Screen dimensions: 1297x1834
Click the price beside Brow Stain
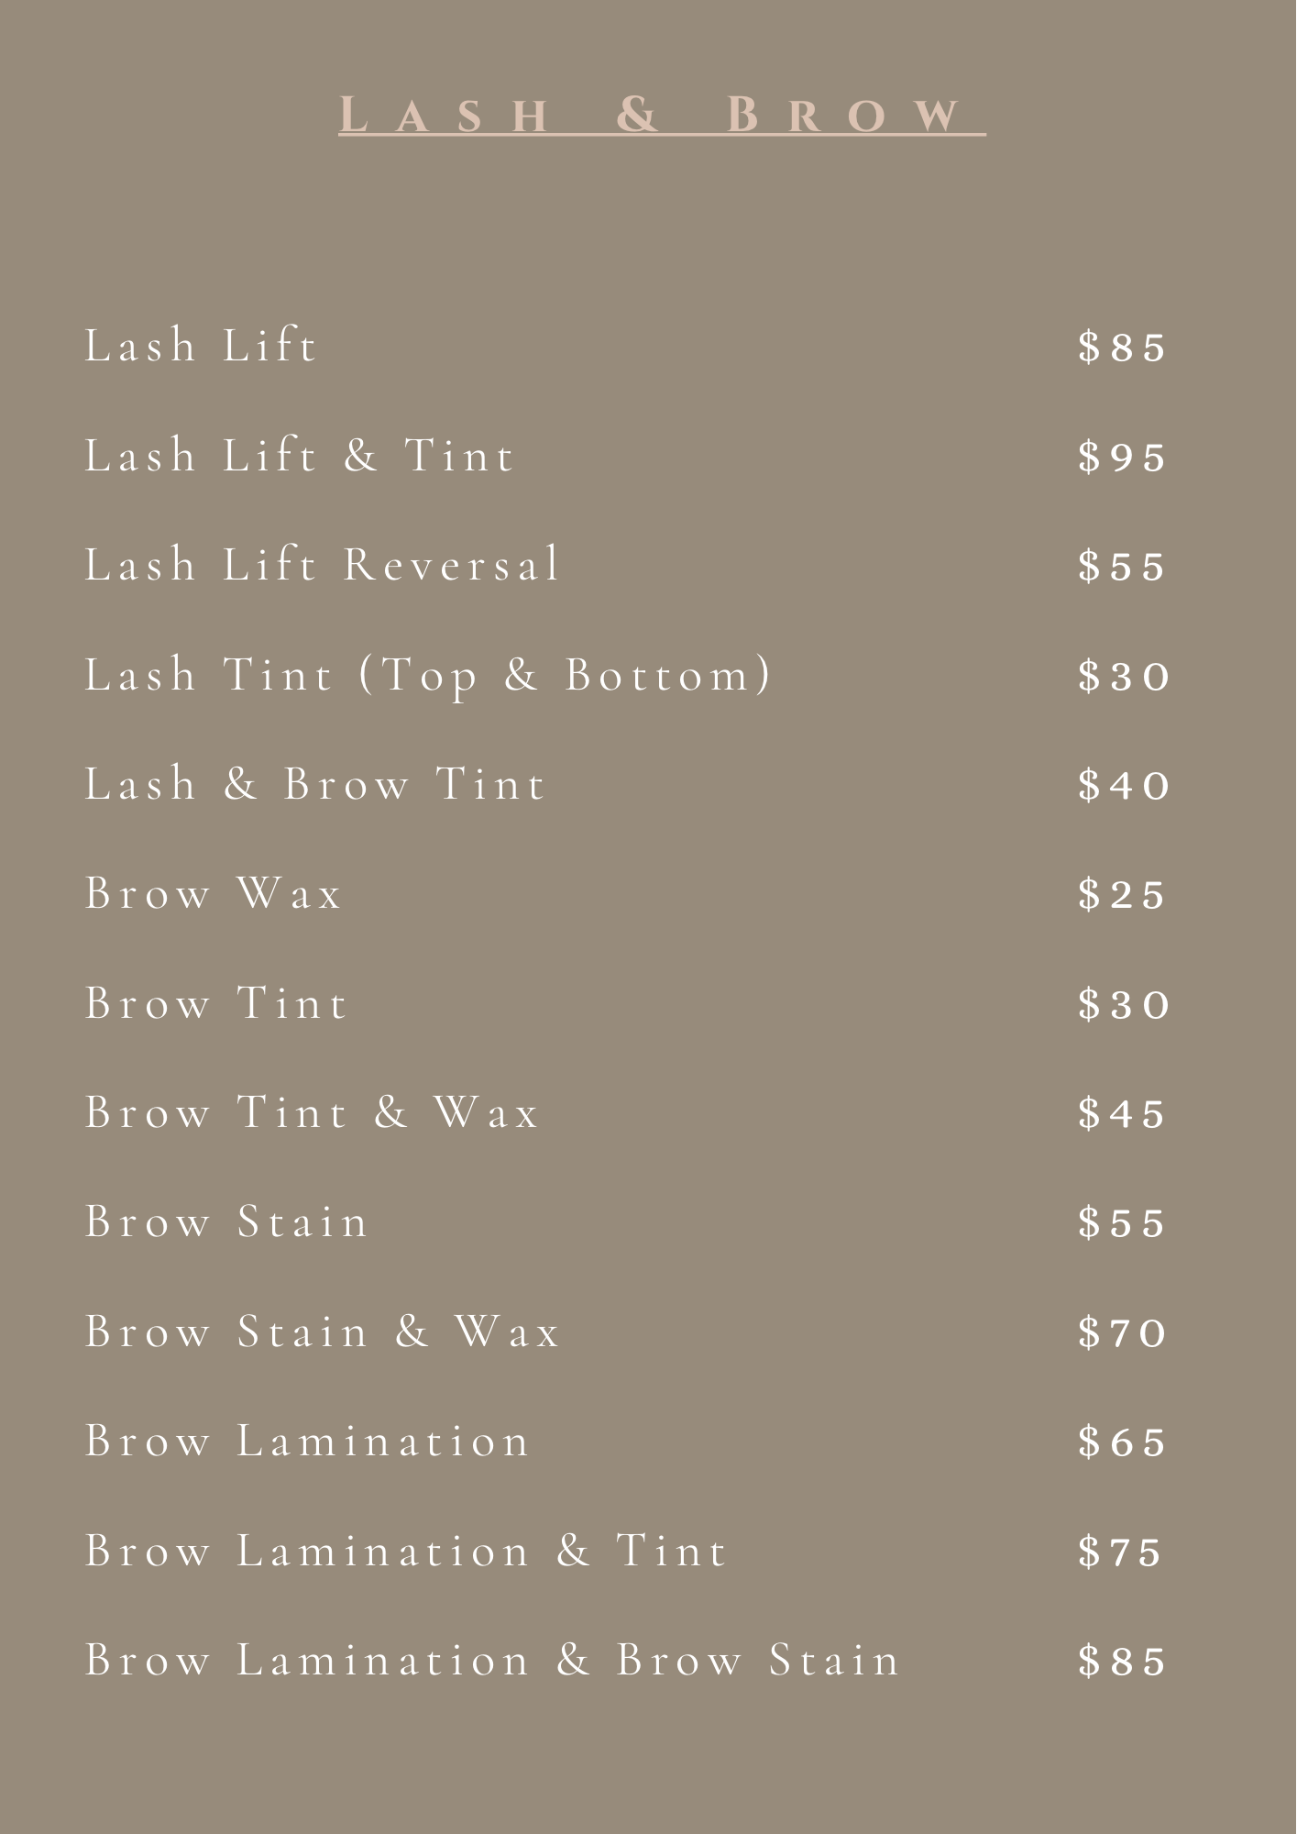click(1122, 1223)
